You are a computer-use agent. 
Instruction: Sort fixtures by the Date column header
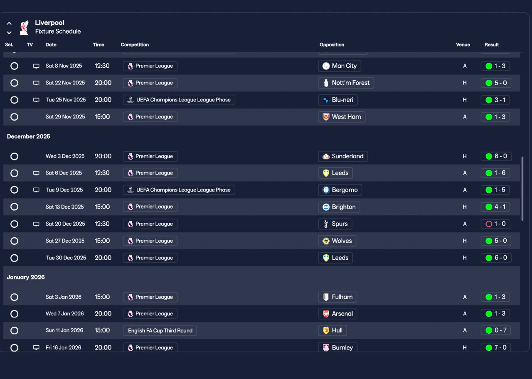pyautogui.click(x=51, y=45)
